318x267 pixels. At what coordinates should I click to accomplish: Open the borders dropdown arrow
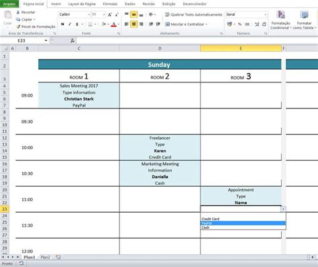coord(95,24)
